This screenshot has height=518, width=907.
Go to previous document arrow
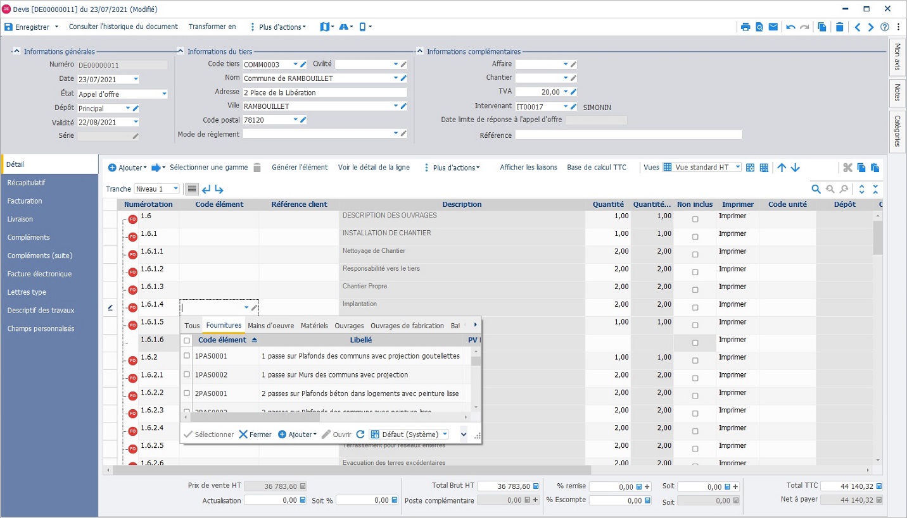coord(858,27)
